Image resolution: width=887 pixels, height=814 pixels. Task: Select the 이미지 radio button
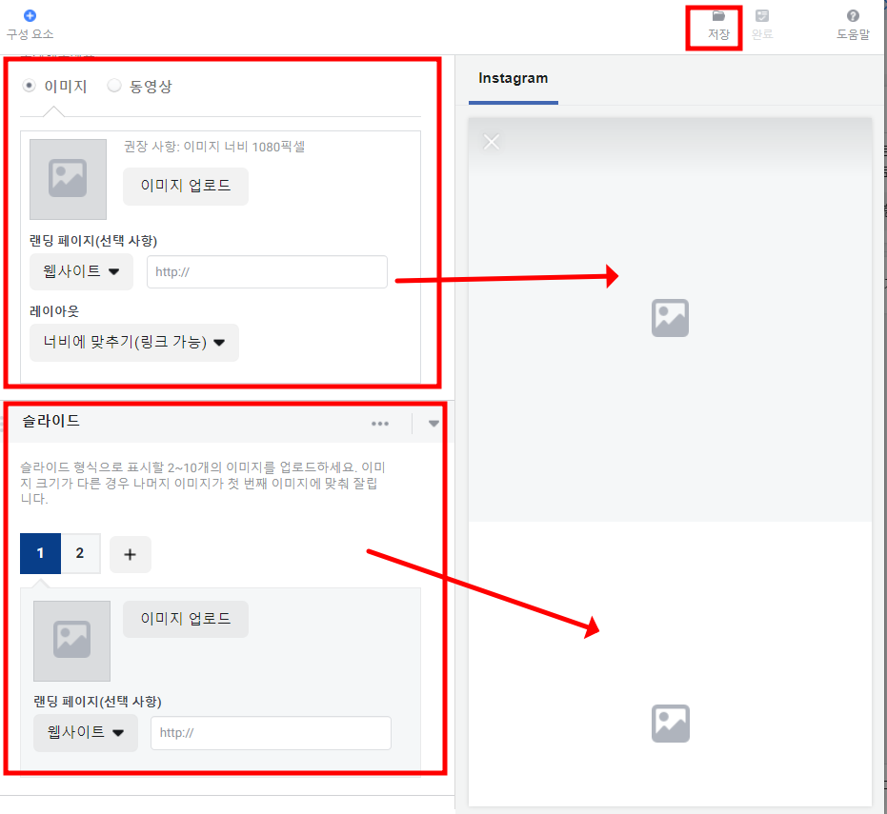(x=29, y=86)
